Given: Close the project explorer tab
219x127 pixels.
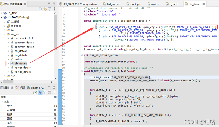Looking at the screenshot, I should (25, 4).
